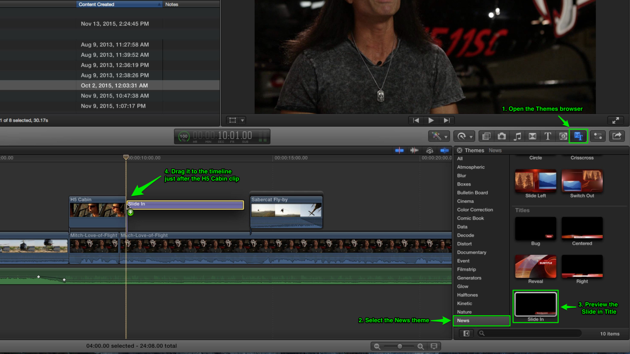Click the Music and Sound icon
This screenshot has height=354, width=630.
[517, 136]
